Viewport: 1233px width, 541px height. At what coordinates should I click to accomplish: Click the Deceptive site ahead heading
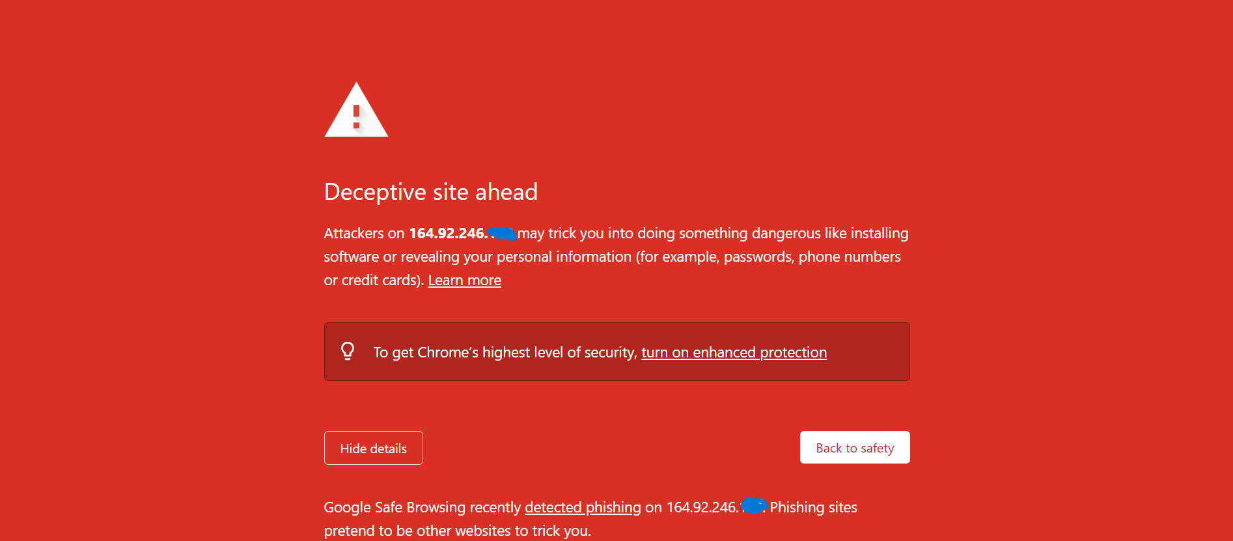pos(431,192)
